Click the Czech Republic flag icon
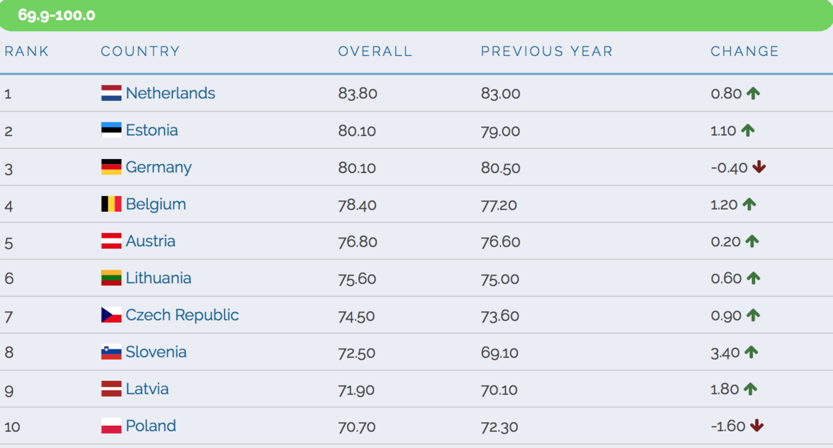Image resolution: width=833 pixels, height=448 pixels. (x=111, y=315)
